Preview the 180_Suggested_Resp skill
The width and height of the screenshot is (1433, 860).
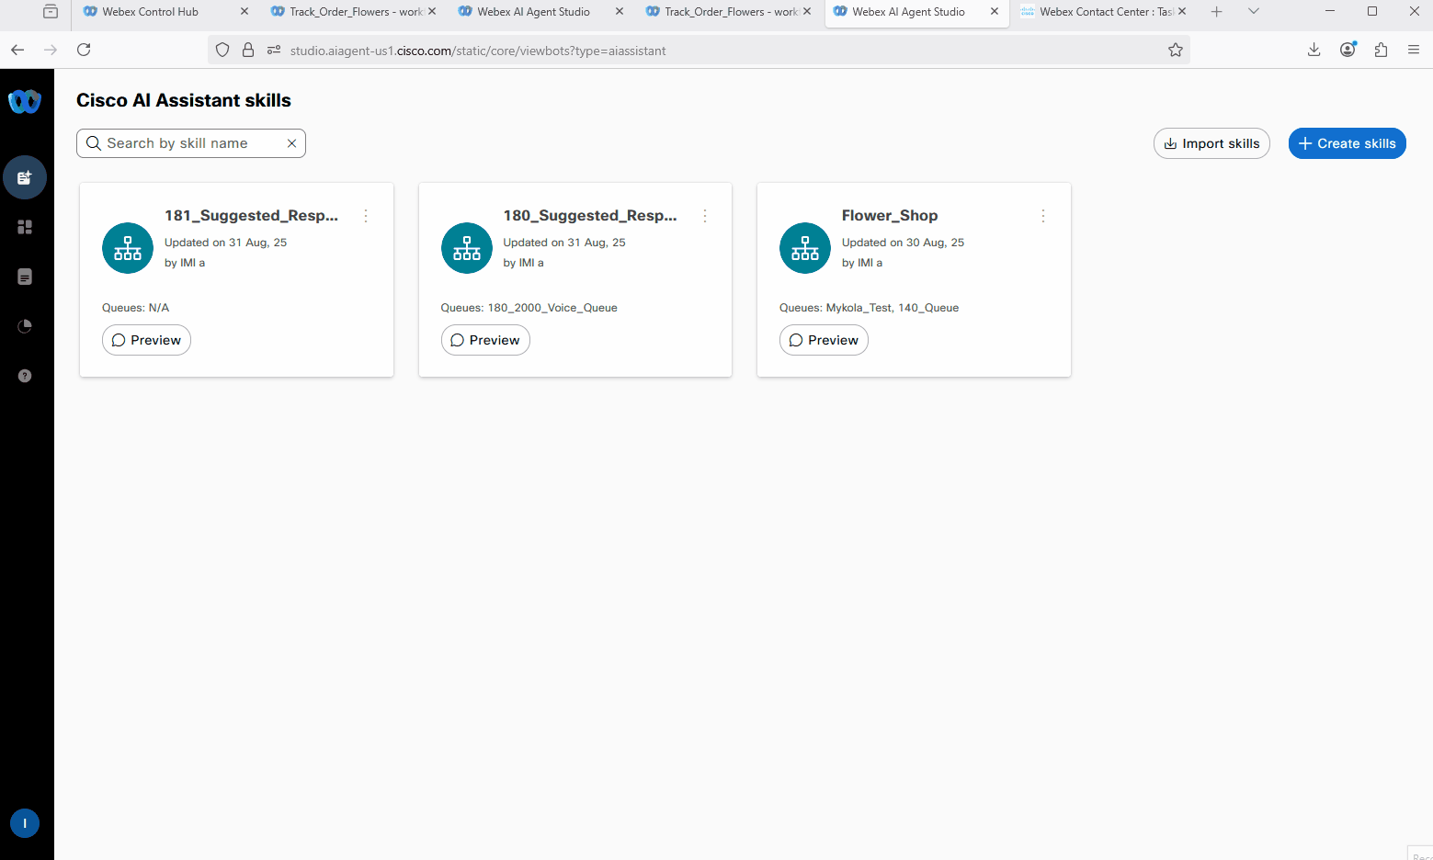pyautogui.click(x=485, y=340)
